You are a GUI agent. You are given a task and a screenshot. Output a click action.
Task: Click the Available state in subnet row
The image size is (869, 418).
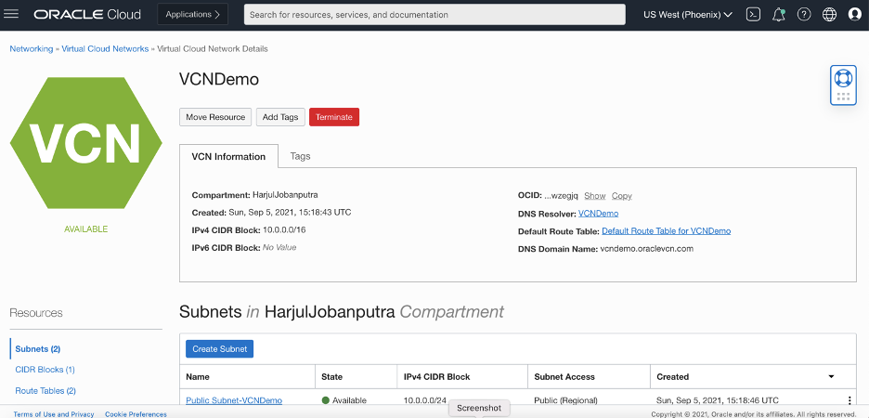[x=344, y=400]
